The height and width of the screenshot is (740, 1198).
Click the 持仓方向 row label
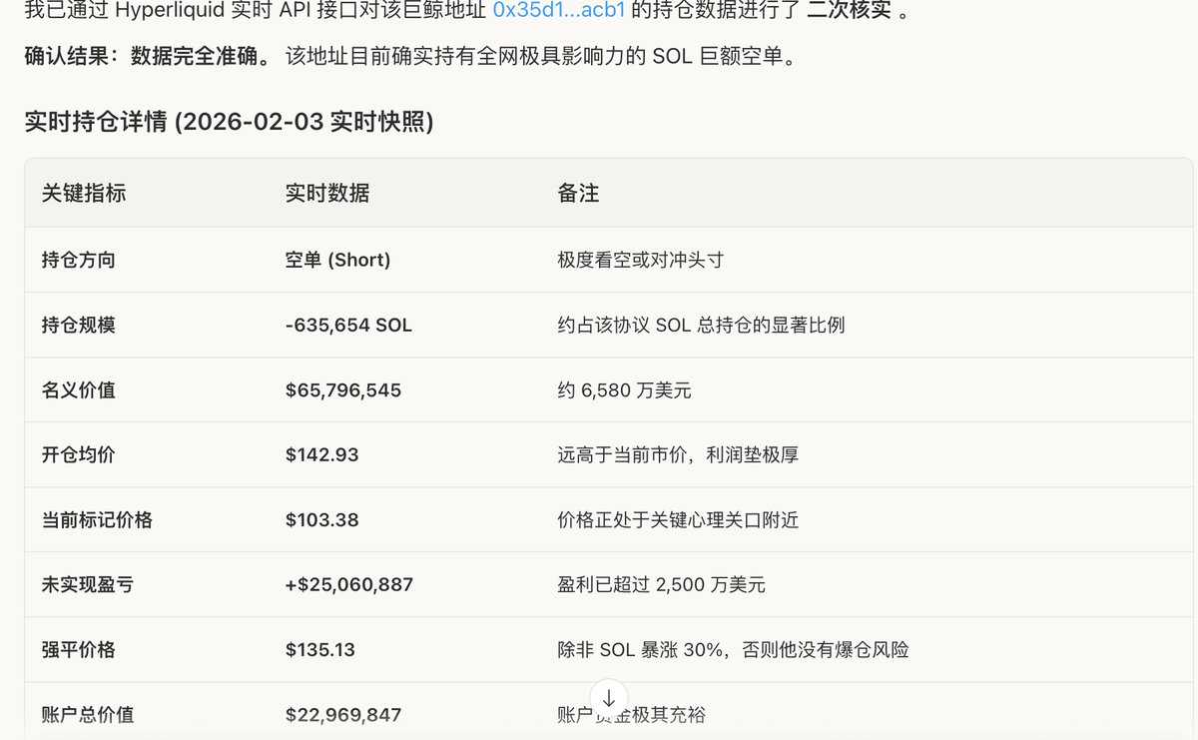79,260
